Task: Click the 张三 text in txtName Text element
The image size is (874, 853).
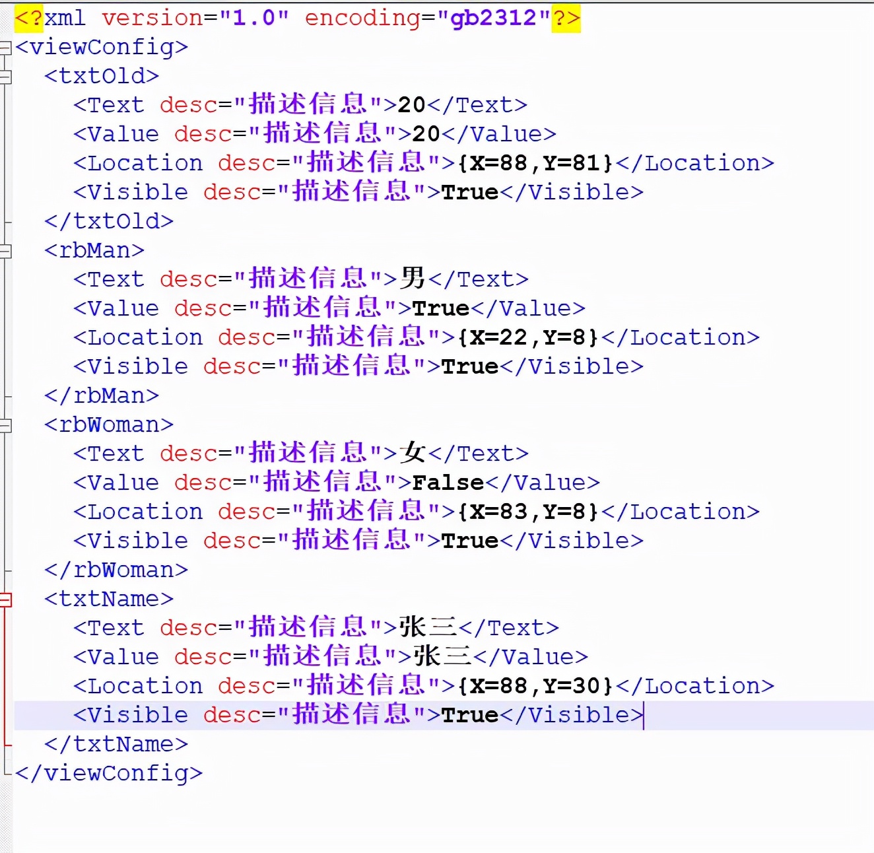Action: [x=429, y=627]
